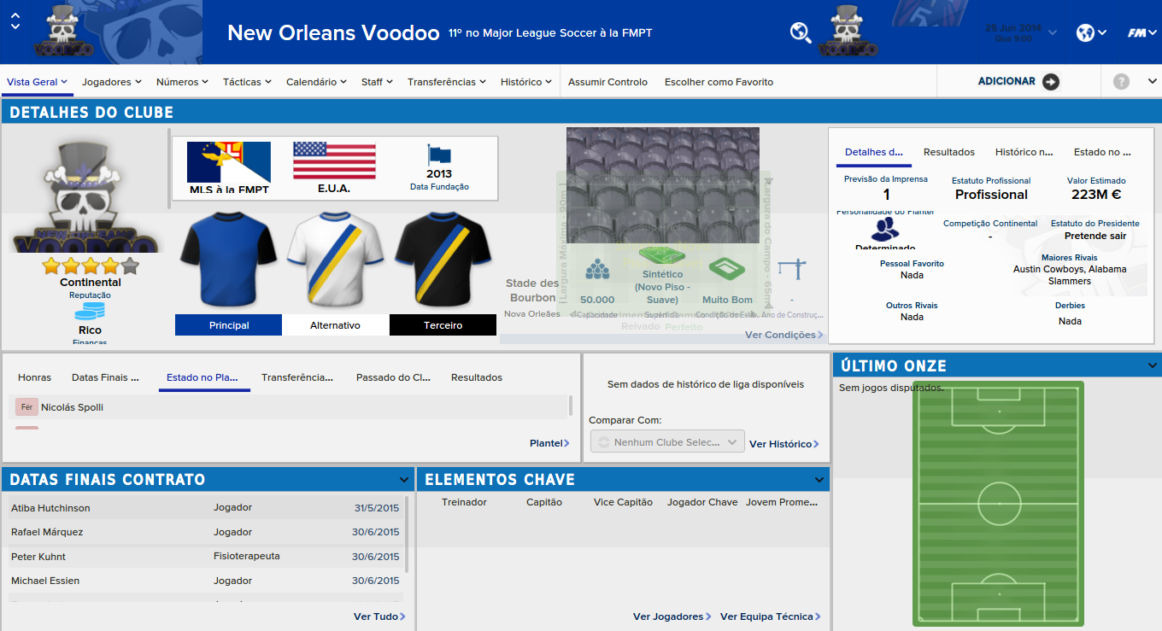The height and width of the screenshot is (631, 1162).
Task: Select the Michael Essien contract row
Action: [x=205, y=581]
